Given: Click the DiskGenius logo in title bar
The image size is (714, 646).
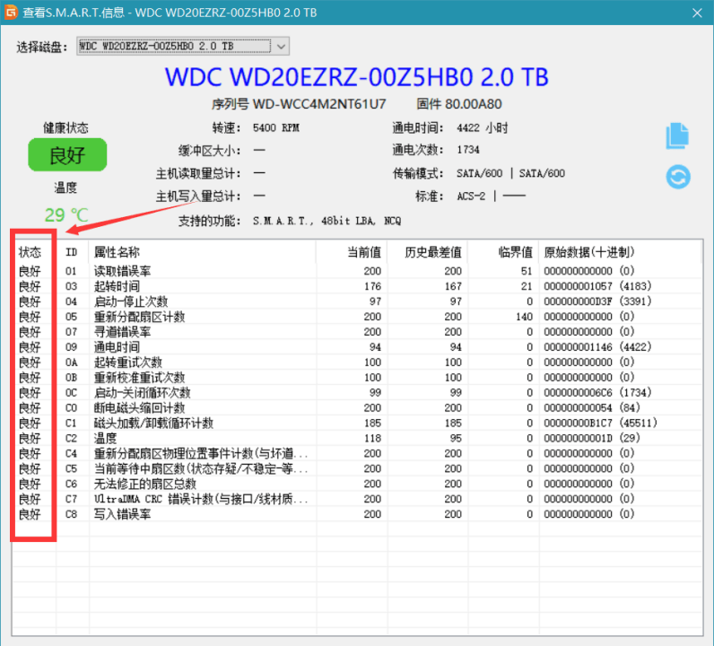Looking at the screenshot, I should pos(11,13).
